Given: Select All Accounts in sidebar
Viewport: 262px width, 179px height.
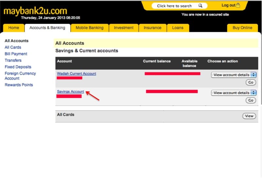Looking at the screenshot, I should tap(17, 41).
